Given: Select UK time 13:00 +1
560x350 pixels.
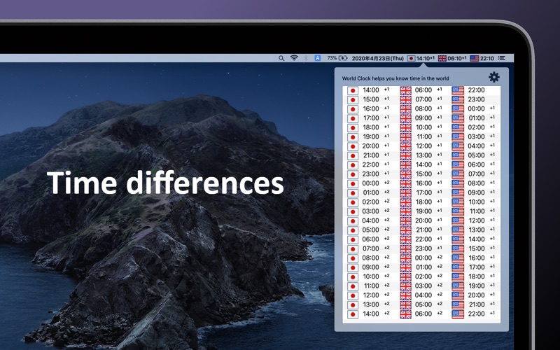Looking at the screenshot, I should [x=423, y=155].
